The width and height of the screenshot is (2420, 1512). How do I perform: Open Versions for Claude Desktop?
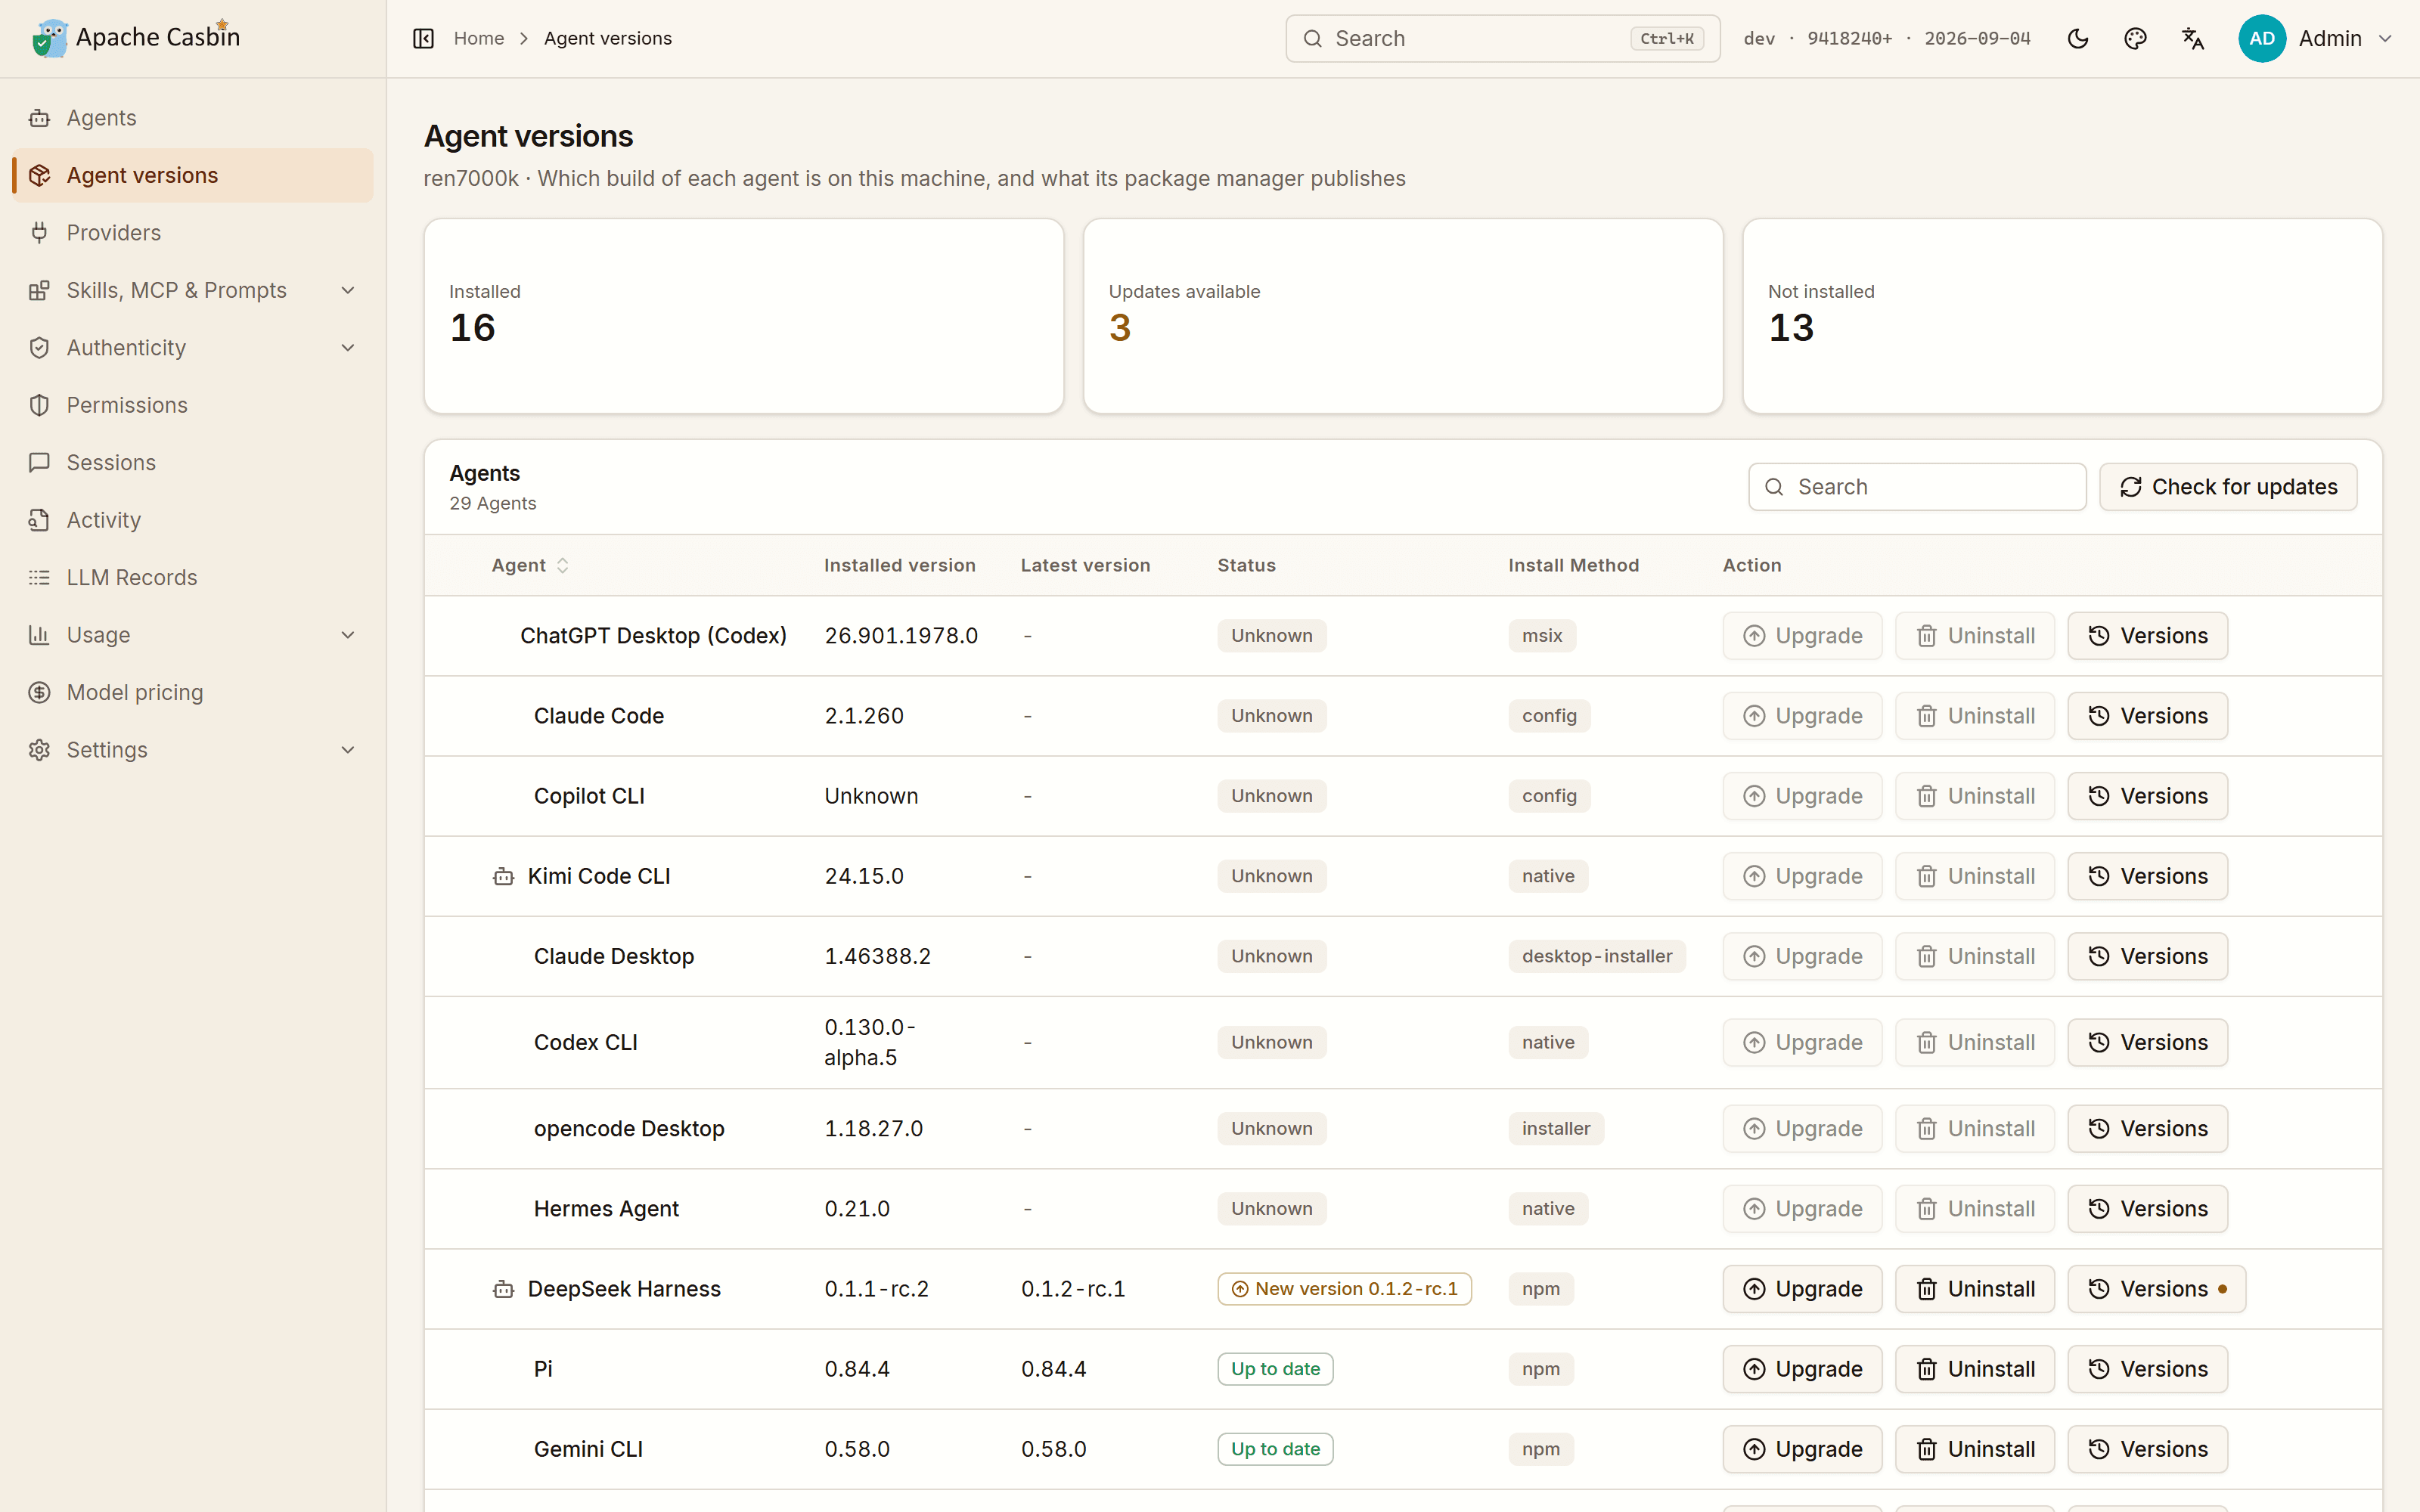(x=2147, y=956)
